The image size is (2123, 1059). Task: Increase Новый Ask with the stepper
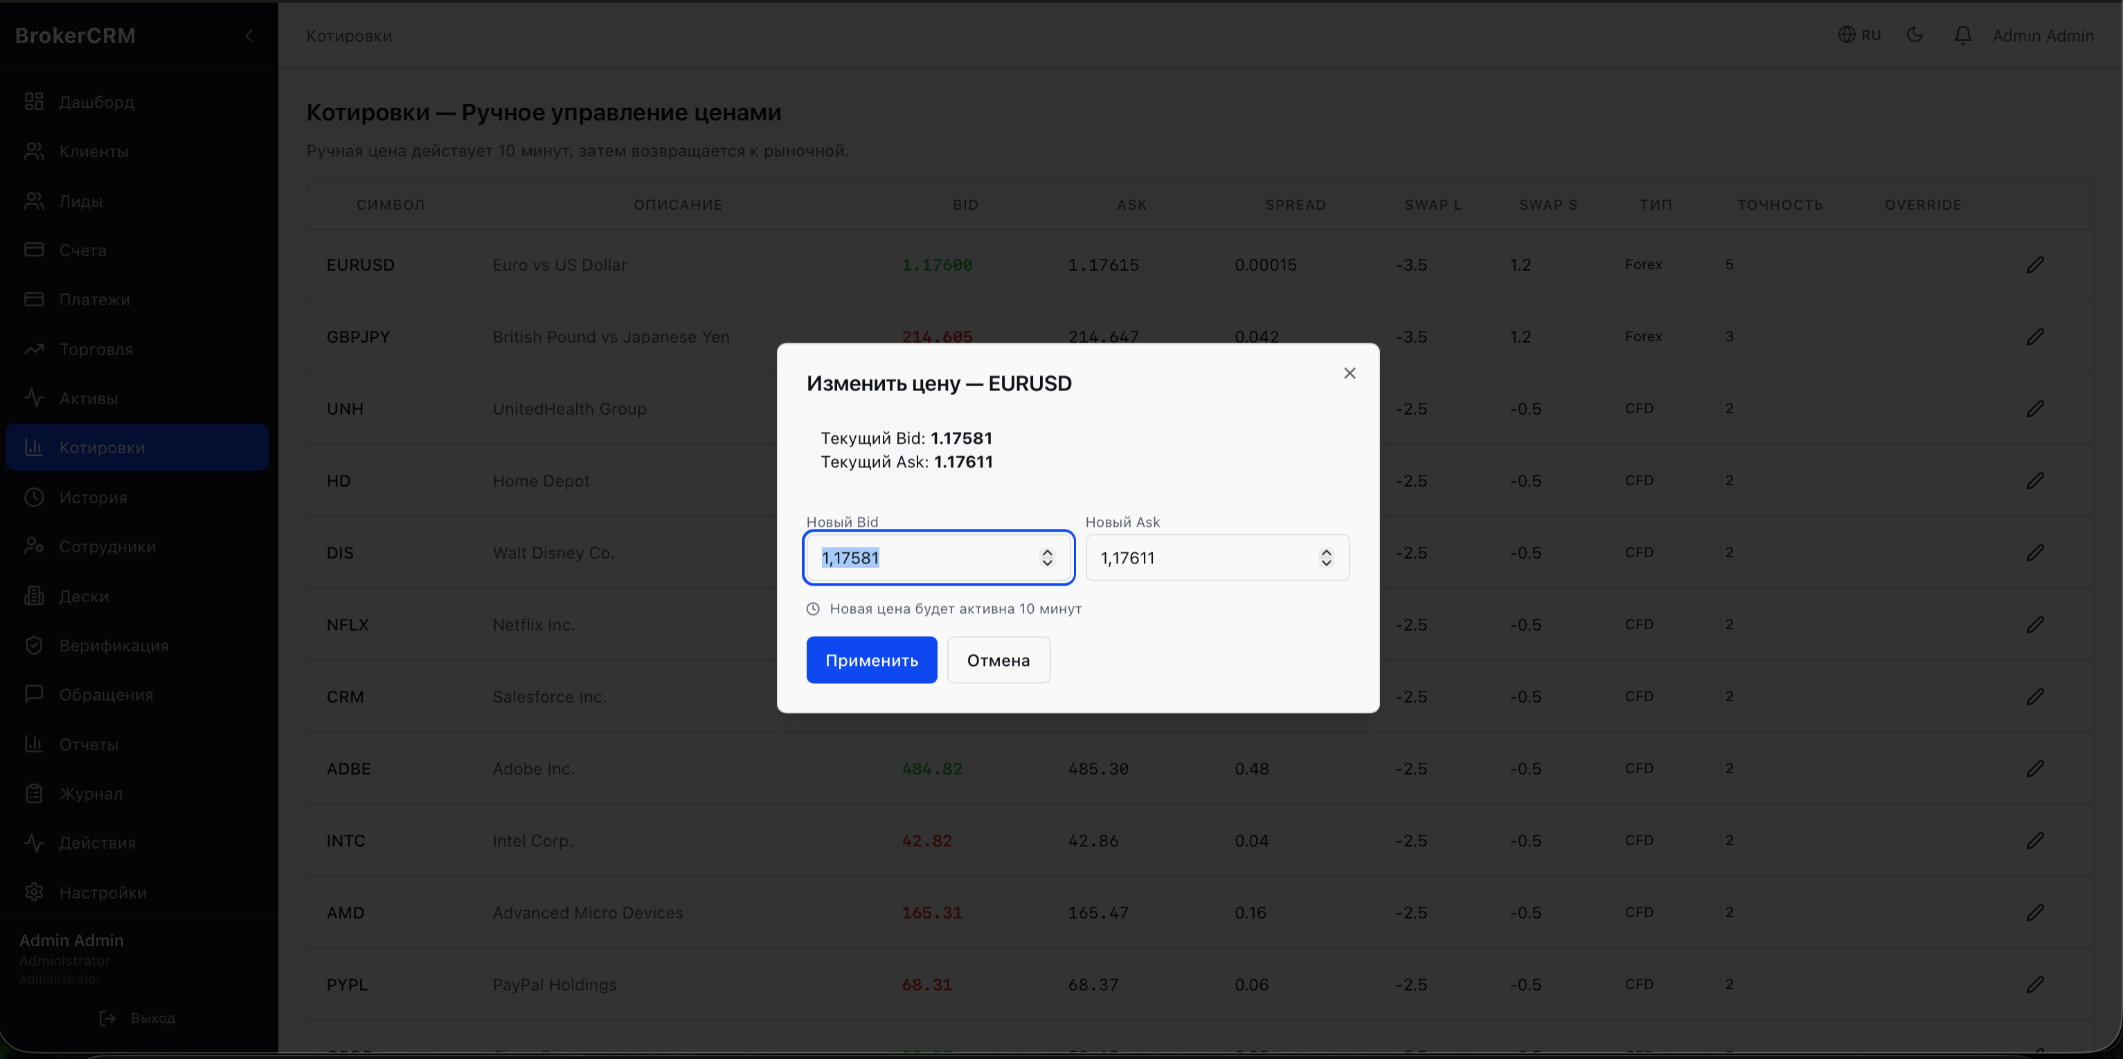coord(1326,552)
